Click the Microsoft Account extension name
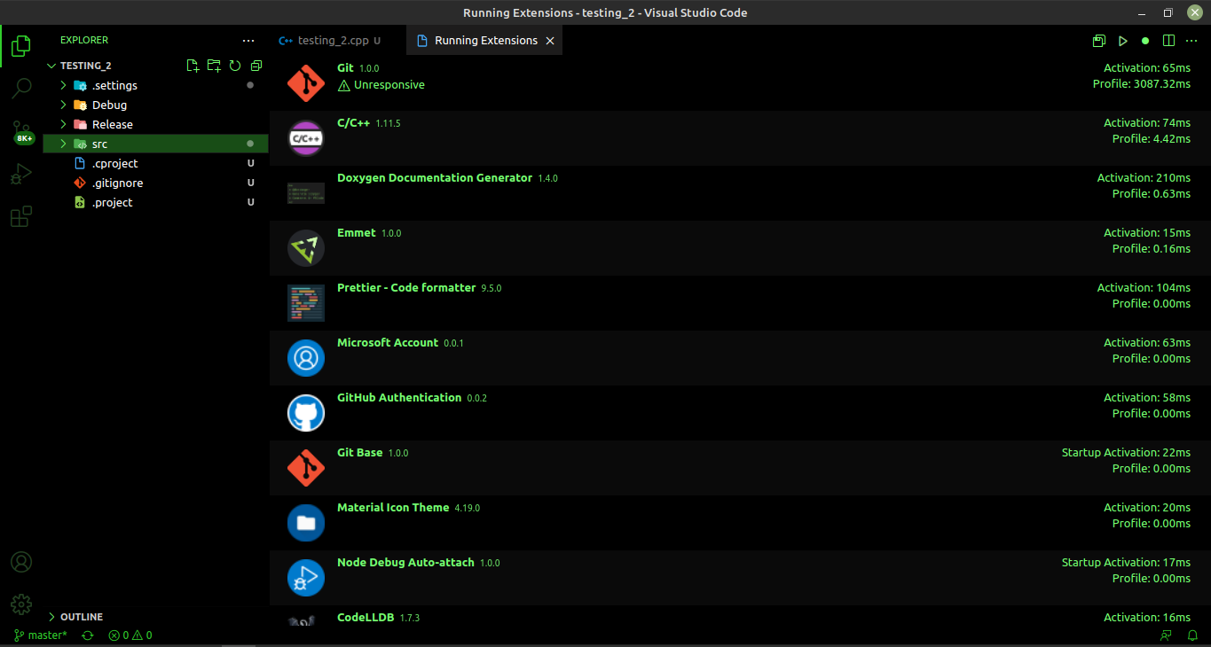Image resolution: width=1211 pixels, height=647 pixels. [388, 343]
